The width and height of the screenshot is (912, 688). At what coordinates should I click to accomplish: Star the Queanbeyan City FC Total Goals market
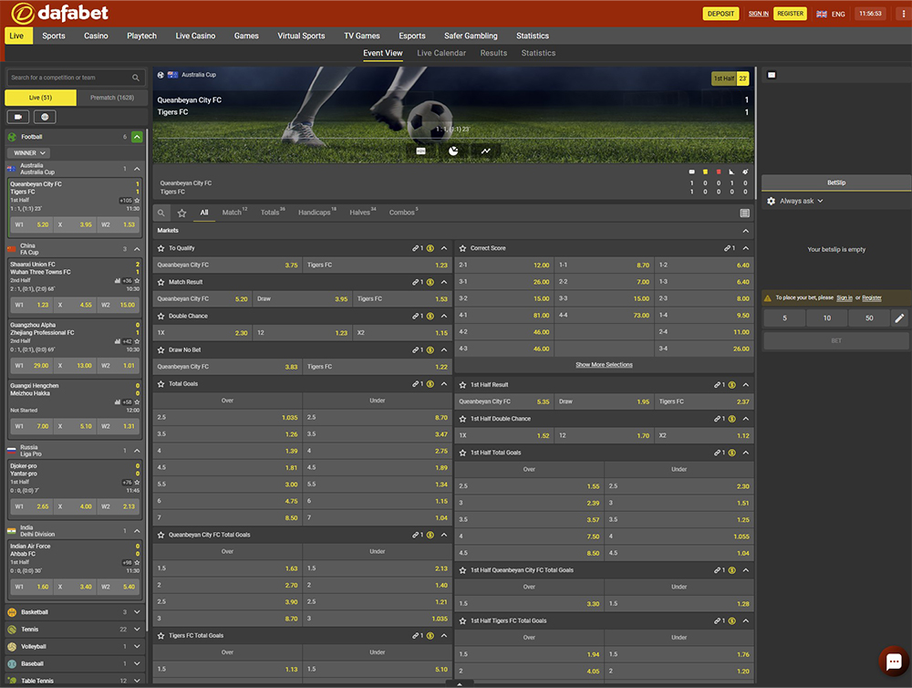point(161,535)
